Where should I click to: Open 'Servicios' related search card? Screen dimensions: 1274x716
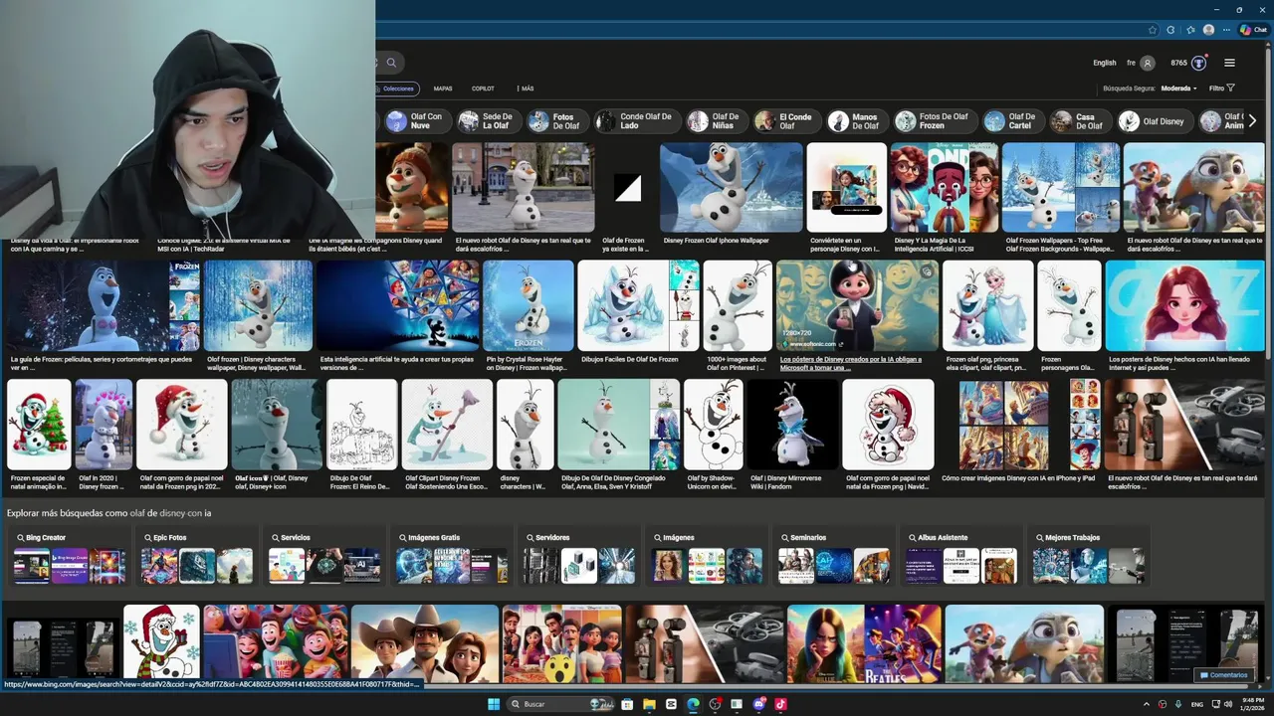(323, 557)
